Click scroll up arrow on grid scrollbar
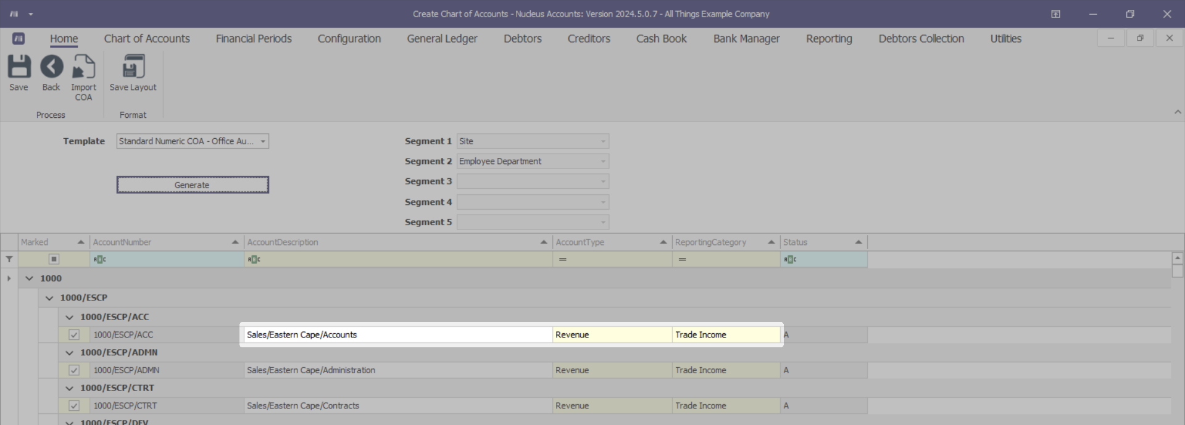The width and height of the screenshot is (1185, 425). coord(1178,258)
